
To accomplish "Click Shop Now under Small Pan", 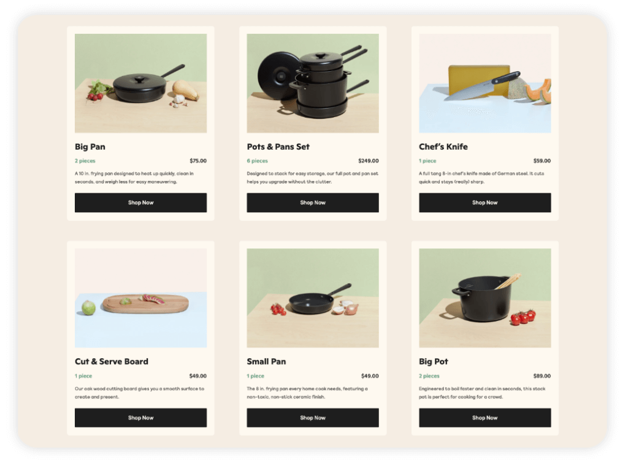I will pyautogui.click(x=312, y=418).
